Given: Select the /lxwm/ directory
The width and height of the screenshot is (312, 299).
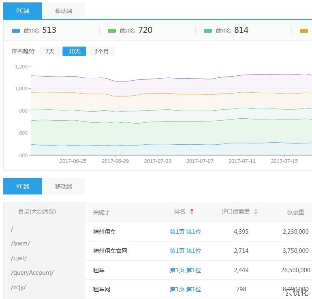Looking at the screenshot, I should tap(20, 243).
